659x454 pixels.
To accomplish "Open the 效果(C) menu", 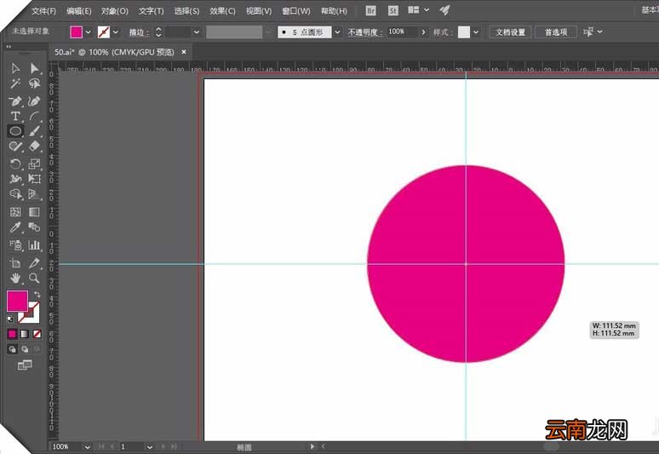I will (222, 11).
